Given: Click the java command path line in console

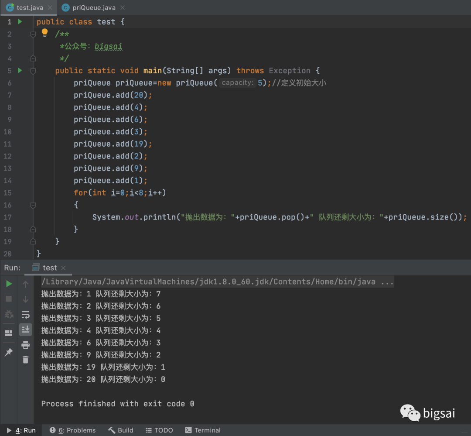Looking at the screenshot, I should tap(217, 282).
